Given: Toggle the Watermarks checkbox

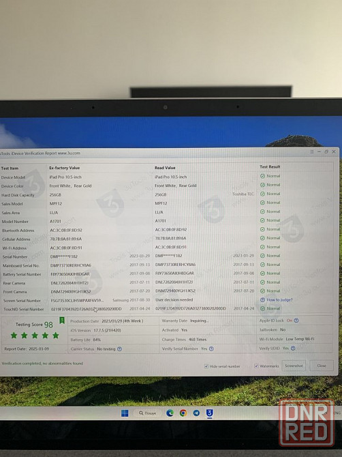Looking at the screenshot, I should 256,366.
